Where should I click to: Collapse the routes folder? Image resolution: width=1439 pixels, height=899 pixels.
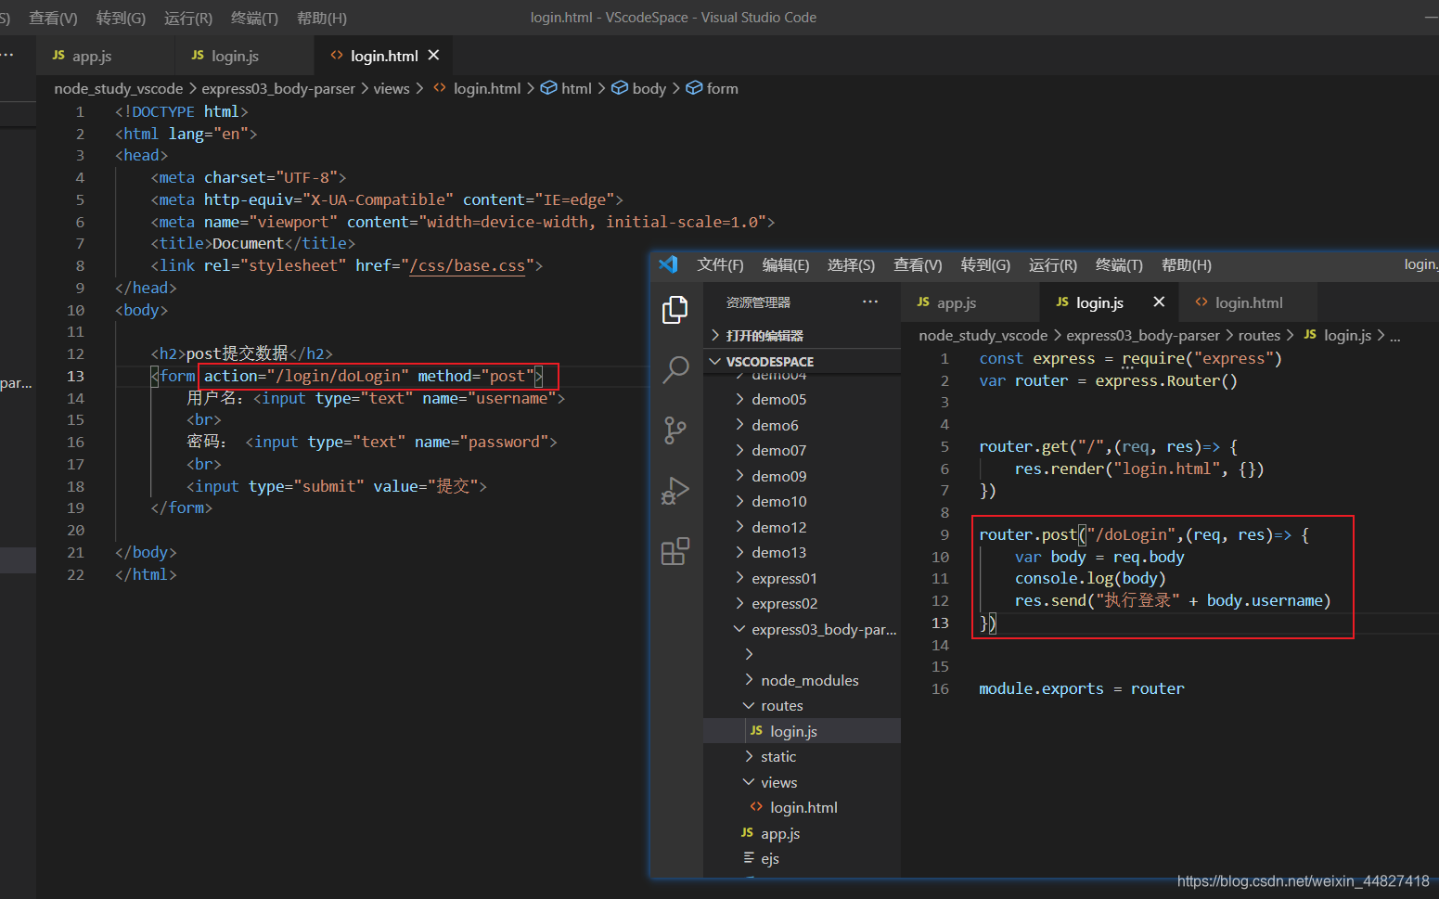(x=749, y=705)
